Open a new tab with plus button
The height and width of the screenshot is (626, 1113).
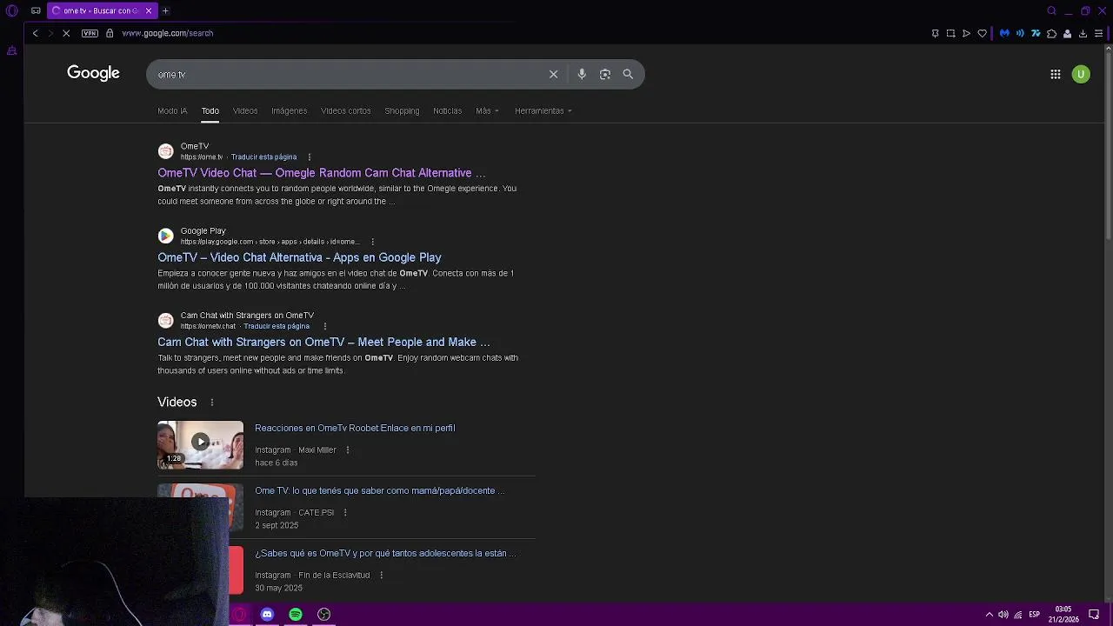tap(165, 10)
